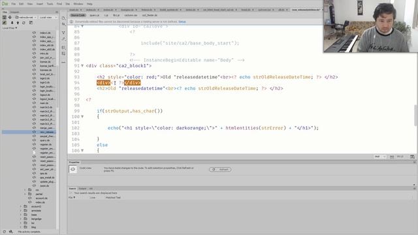Viewport: 418px width, 235px height.
Task: Click the collapse/expand code icon in toolbar
Action: coord(63,32)
